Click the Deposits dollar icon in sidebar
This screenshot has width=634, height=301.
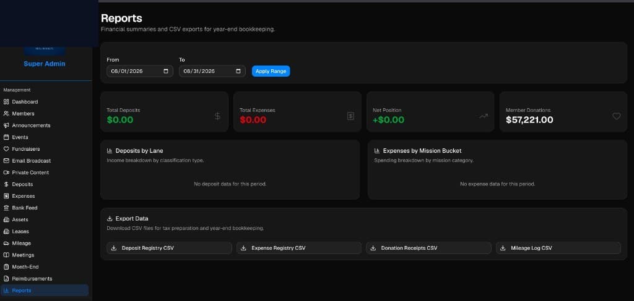click(x=6, y=184)
